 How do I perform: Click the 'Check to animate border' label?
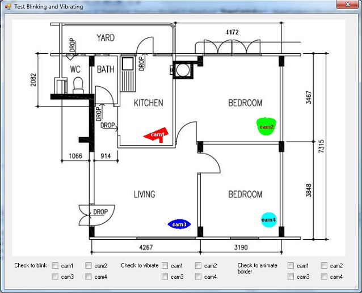tap(257, 268)
